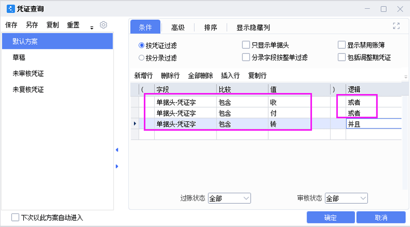The width and height of the screenshot is (410, 227).
Task: Select the 按凭证过滤 radio button
Action: [x=142, y=46]
